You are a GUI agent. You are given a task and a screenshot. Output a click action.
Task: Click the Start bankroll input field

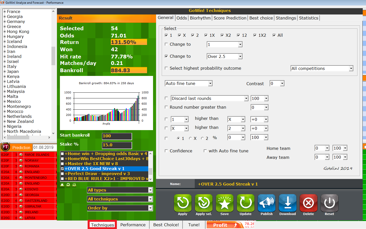[117, 136]
